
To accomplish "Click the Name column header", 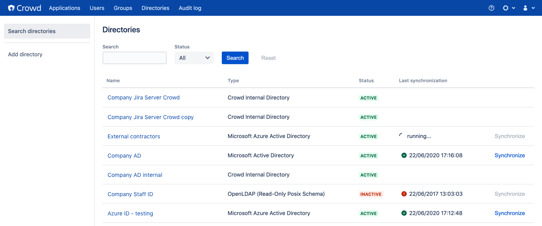I will click(x=113, y=81).
